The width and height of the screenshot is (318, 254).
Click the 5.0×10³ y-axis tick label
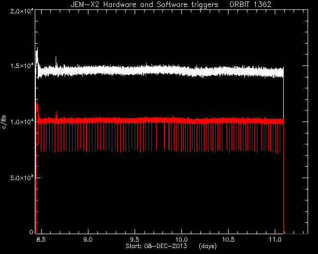tap(22, 178)
